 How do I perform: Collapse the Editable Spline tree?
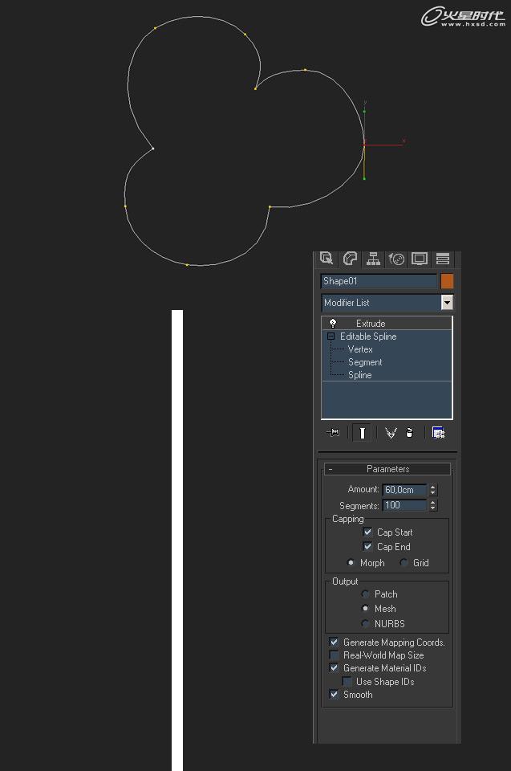tap(331, 337)
